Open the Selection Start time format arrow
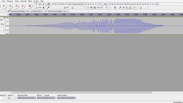Screen dimensions: 183x103 [x=35, y=98]
